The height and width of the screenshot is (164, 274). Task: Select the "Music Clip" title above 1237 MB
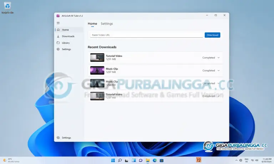[112, 69]
